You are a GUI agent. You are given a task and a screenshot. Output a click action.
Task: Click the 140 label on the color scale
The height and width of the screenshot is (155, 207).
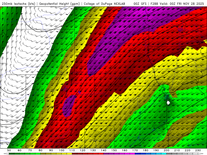click(103, 150)
